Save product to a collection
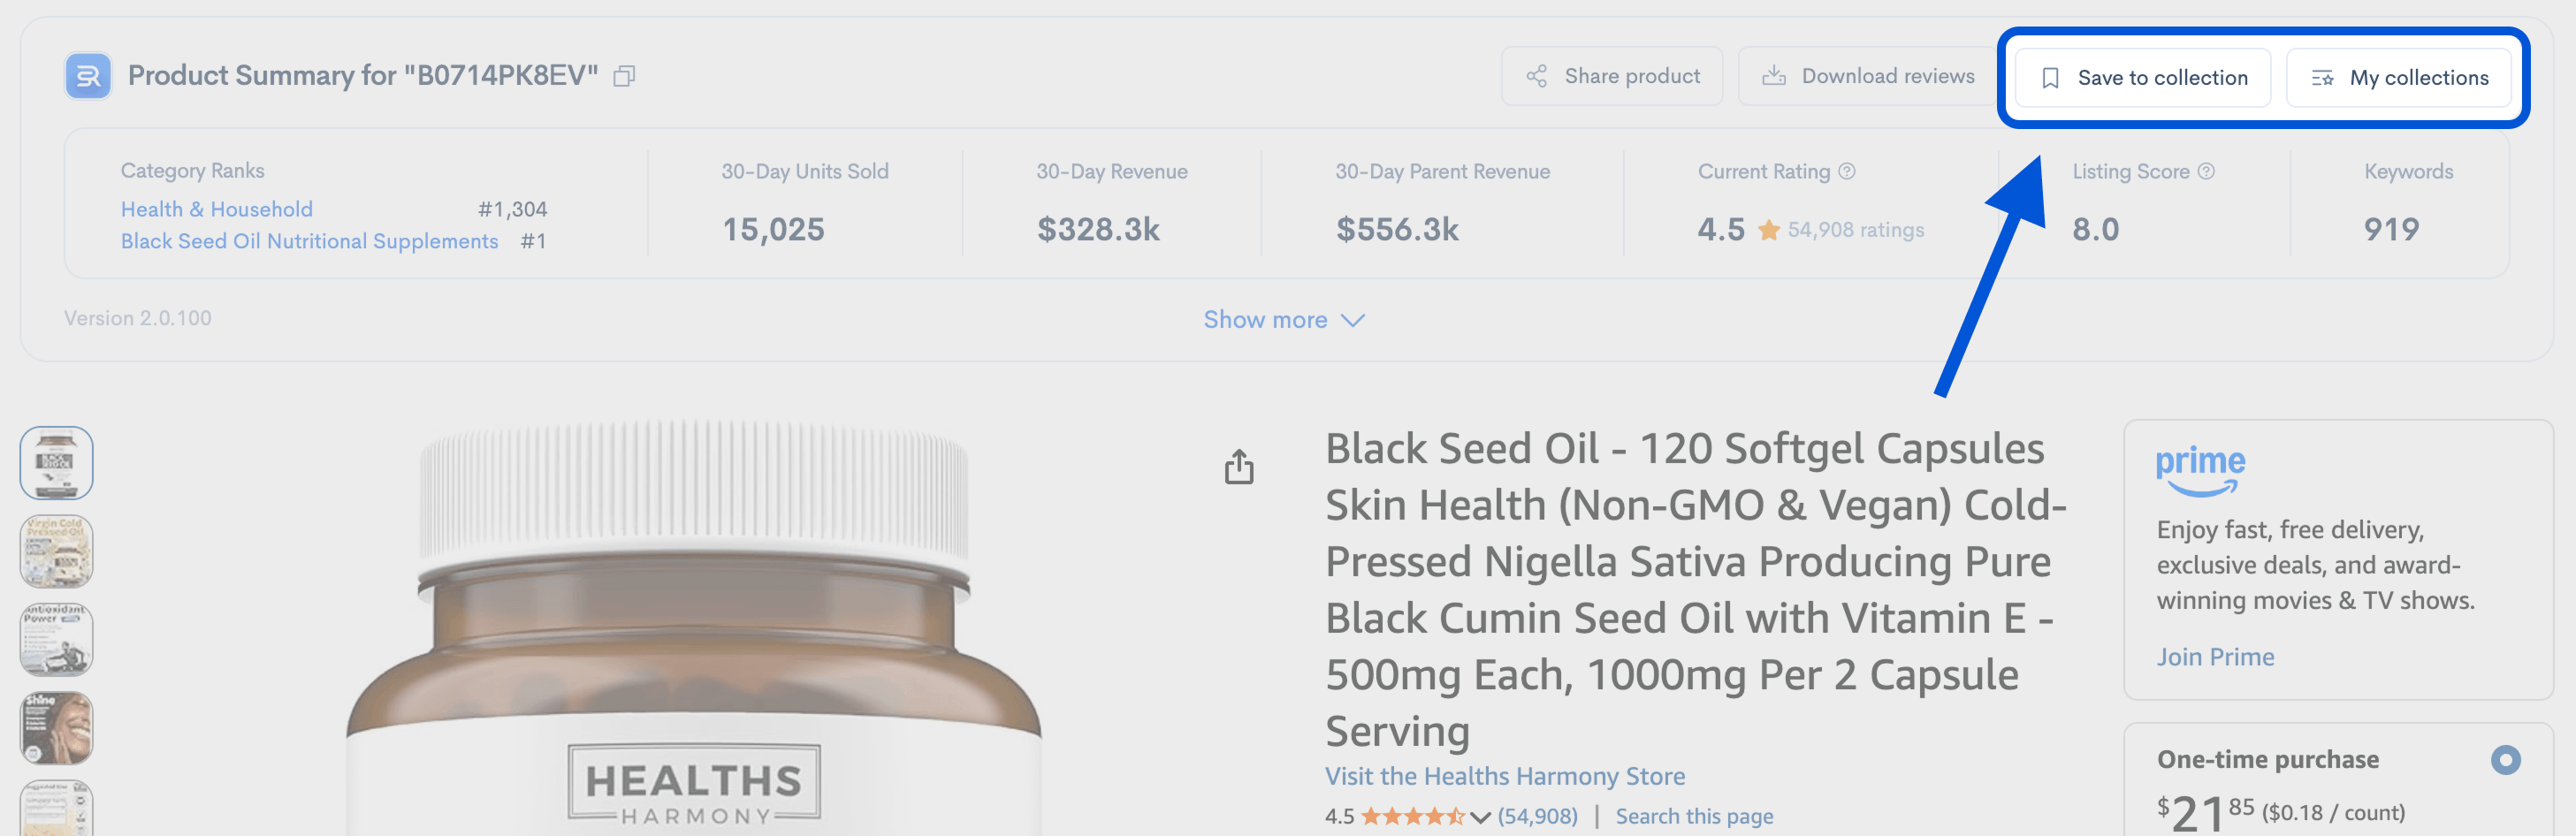 click(2142, 78)
